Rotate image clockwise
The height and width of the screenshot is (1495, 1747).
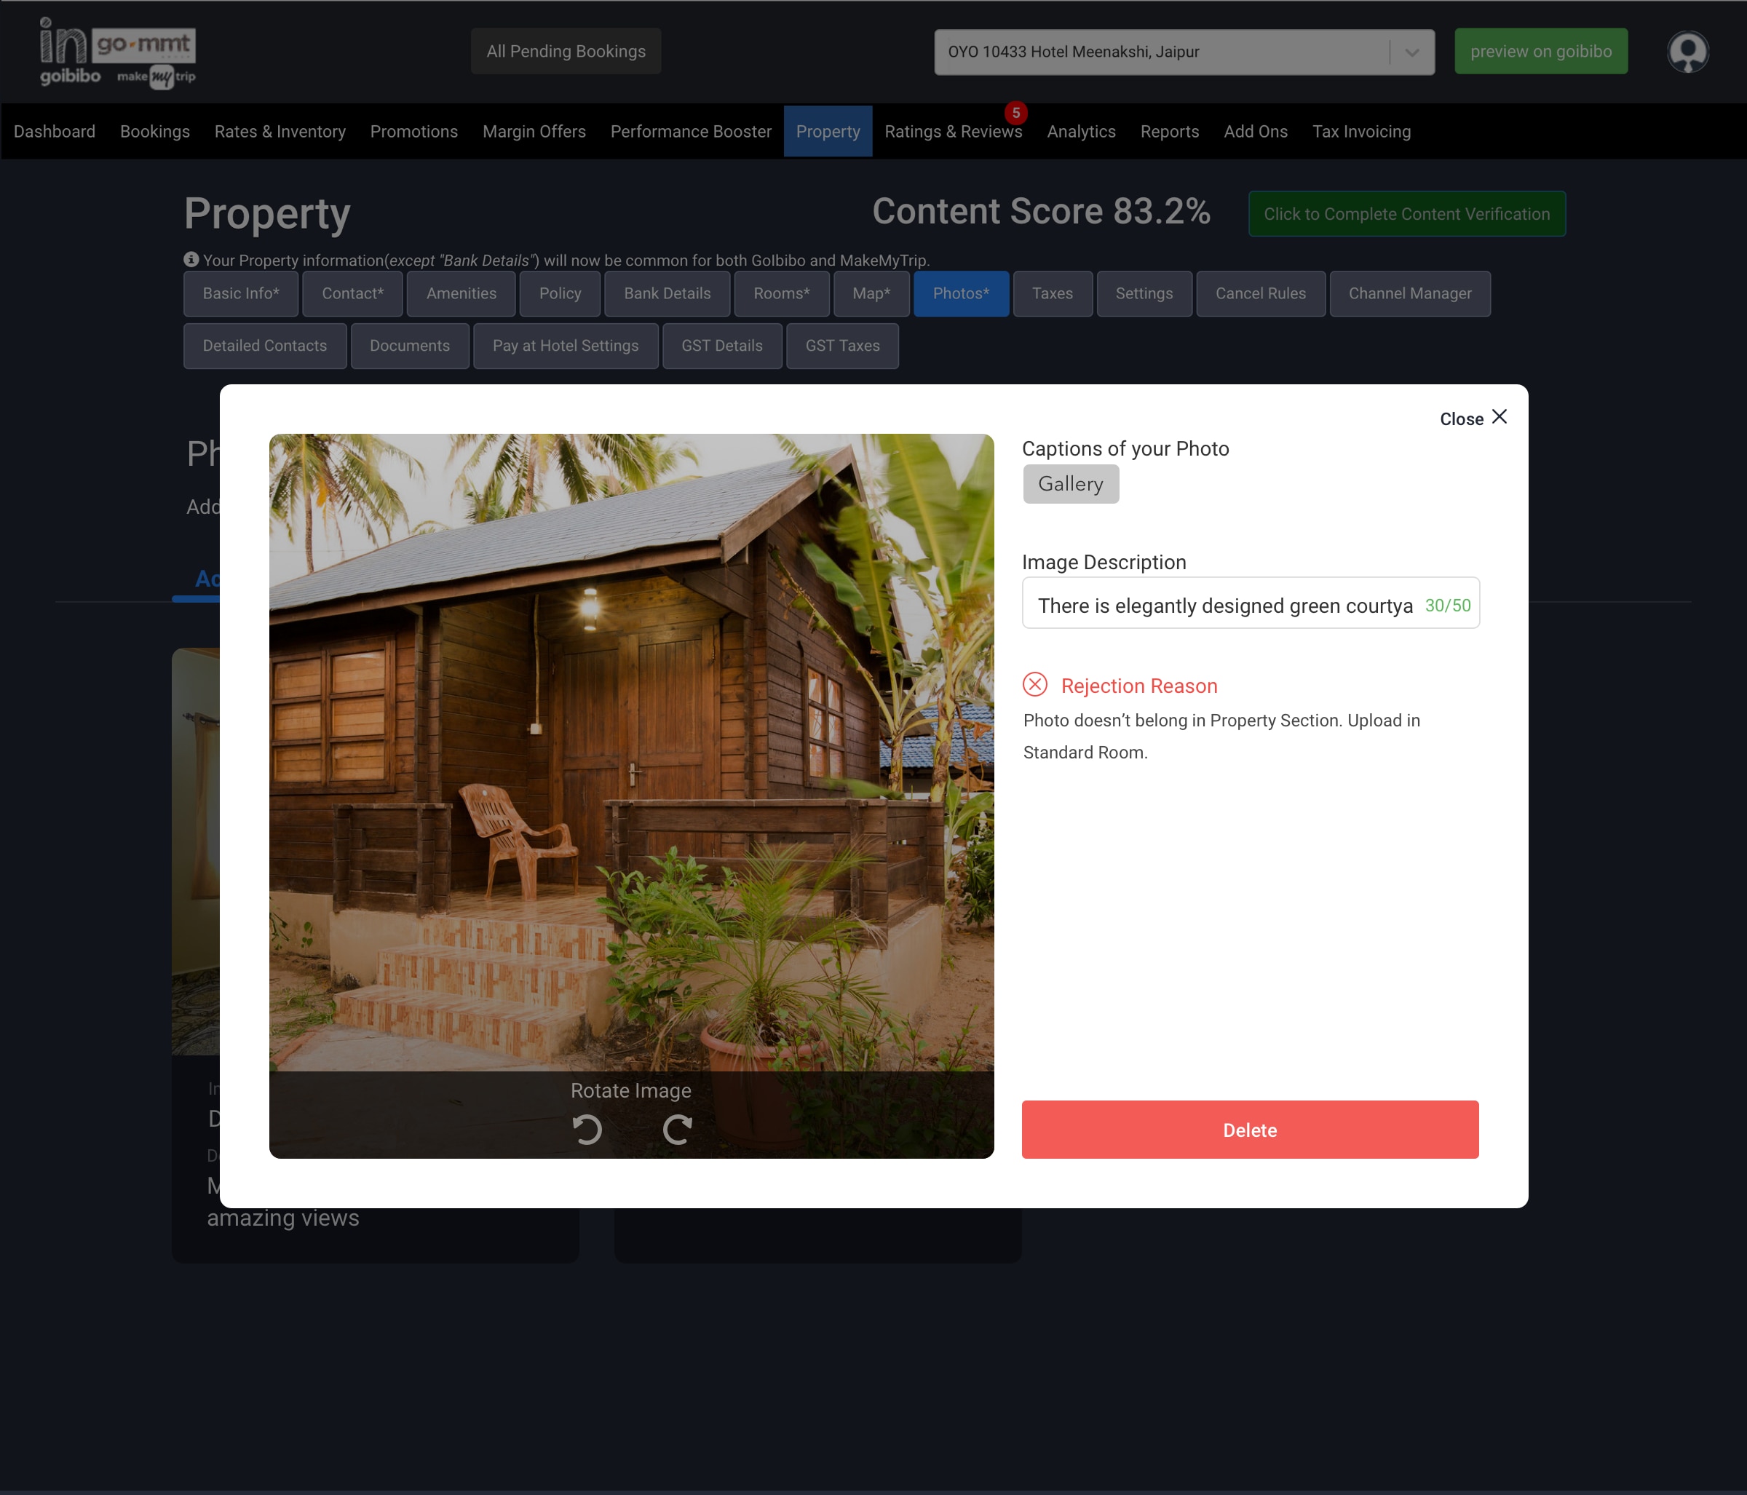677,1129
